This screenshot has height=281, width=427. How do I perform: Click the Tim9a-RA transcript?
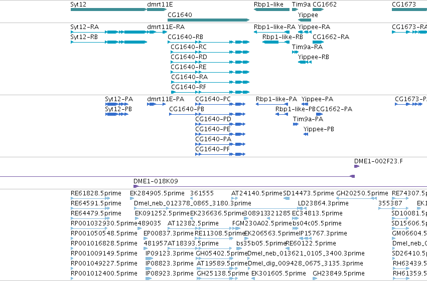pyautogui.click(x=295, y=52)
